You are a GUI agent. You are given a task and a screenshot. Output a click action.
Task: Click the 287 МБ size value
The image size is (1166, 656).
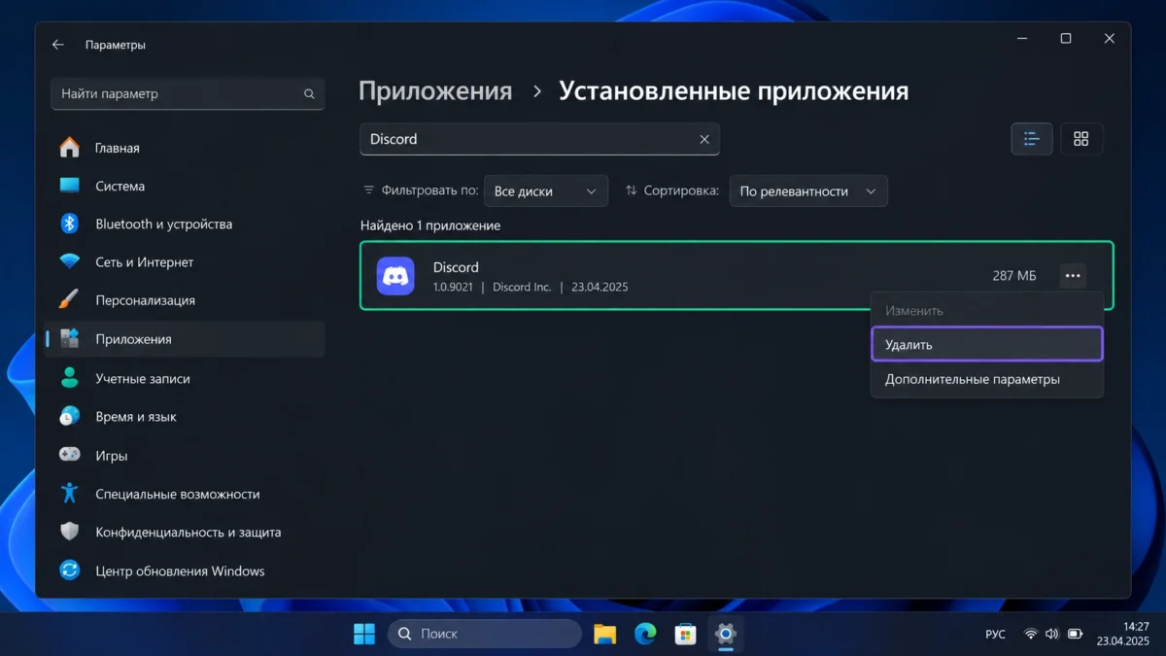(1014, 276)
